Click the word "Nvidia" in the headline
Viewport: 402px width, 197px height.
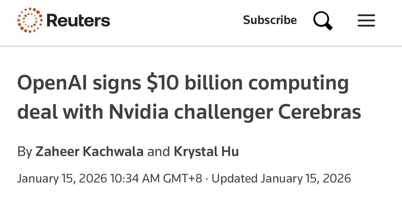(139, 112)
